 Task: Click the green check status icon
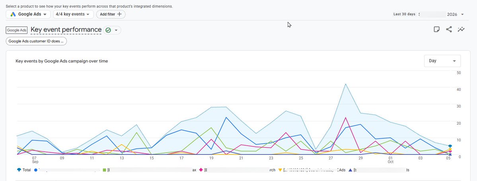(108, 30)
